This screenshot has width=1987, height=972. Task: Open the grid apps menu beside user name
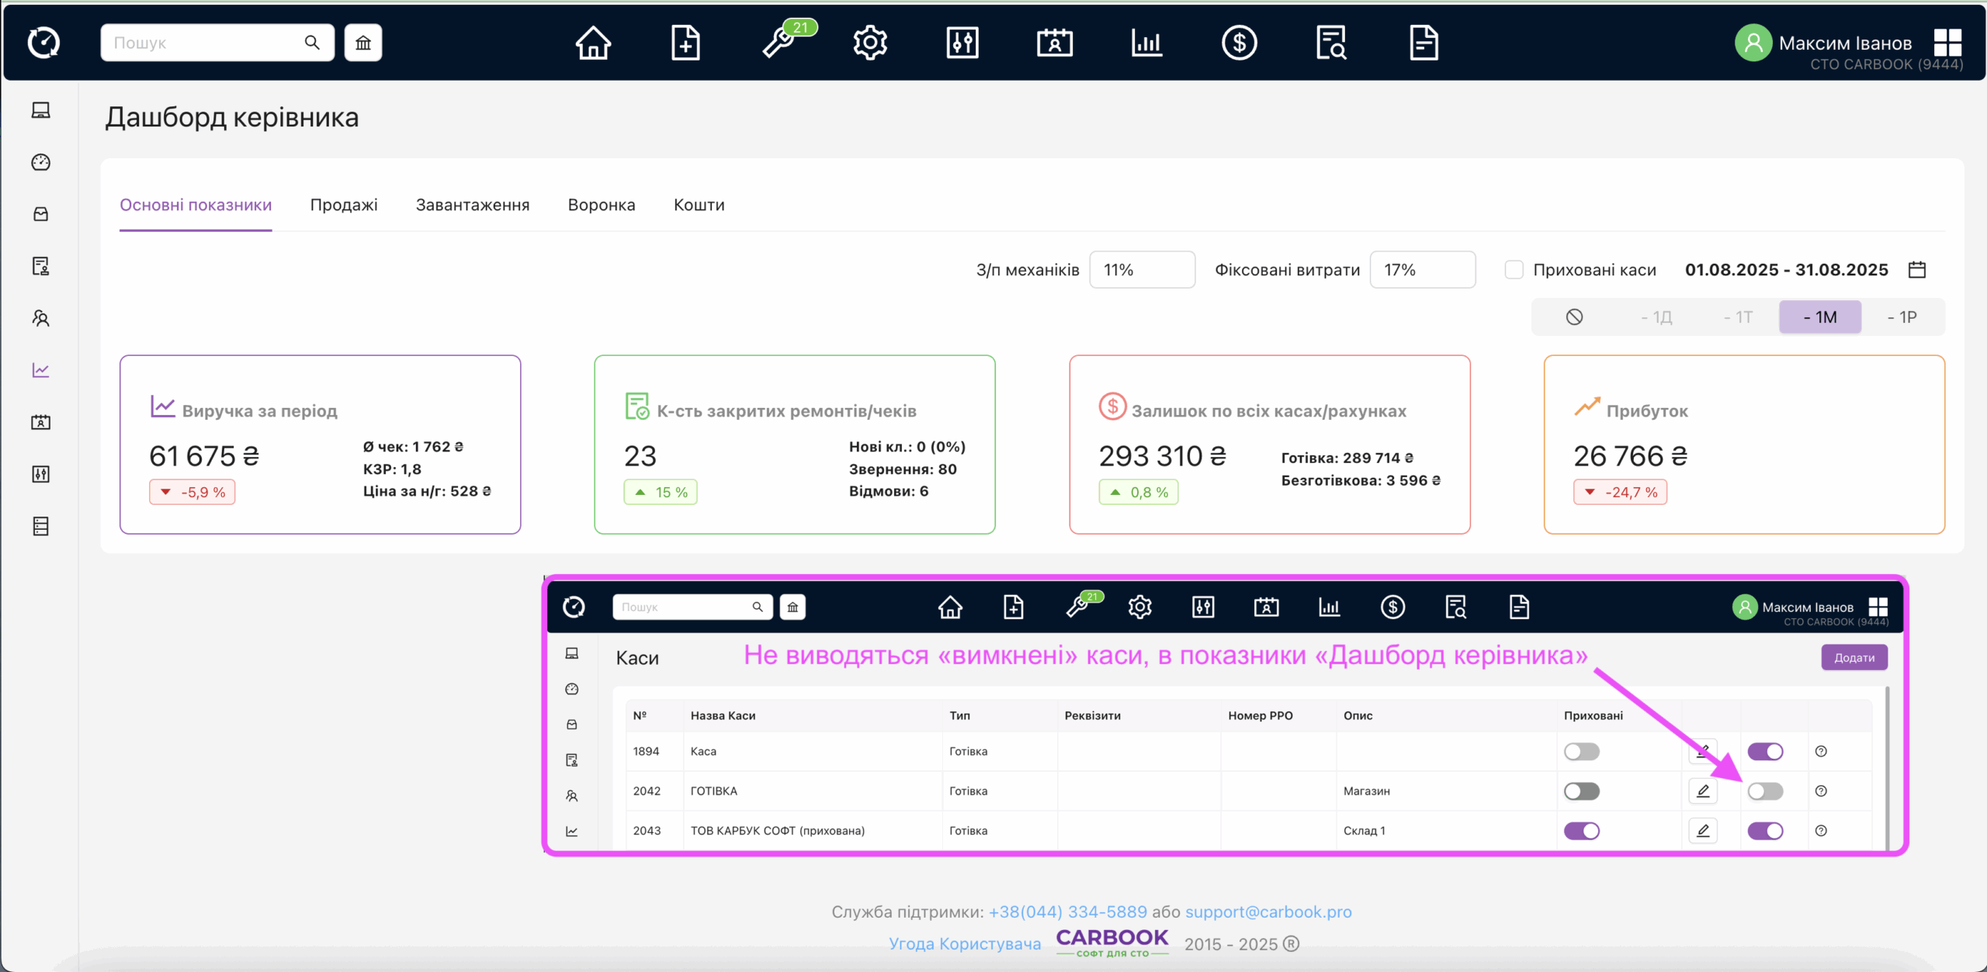click(x=1947, y=43)
